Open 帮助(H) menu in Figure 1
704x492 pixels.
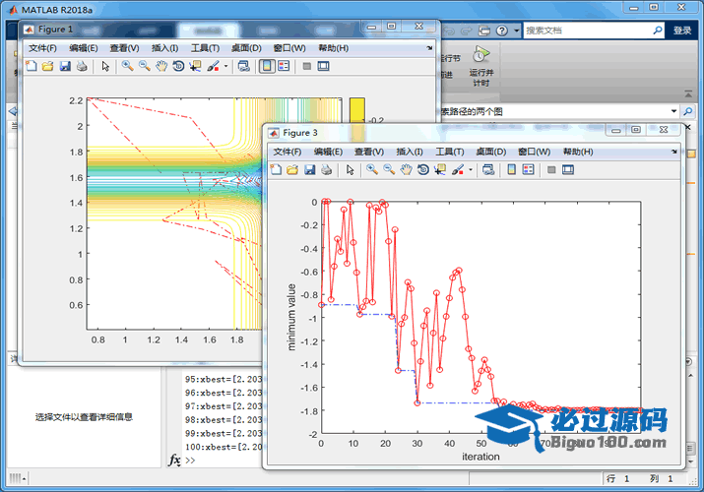[x=333, y=48]
